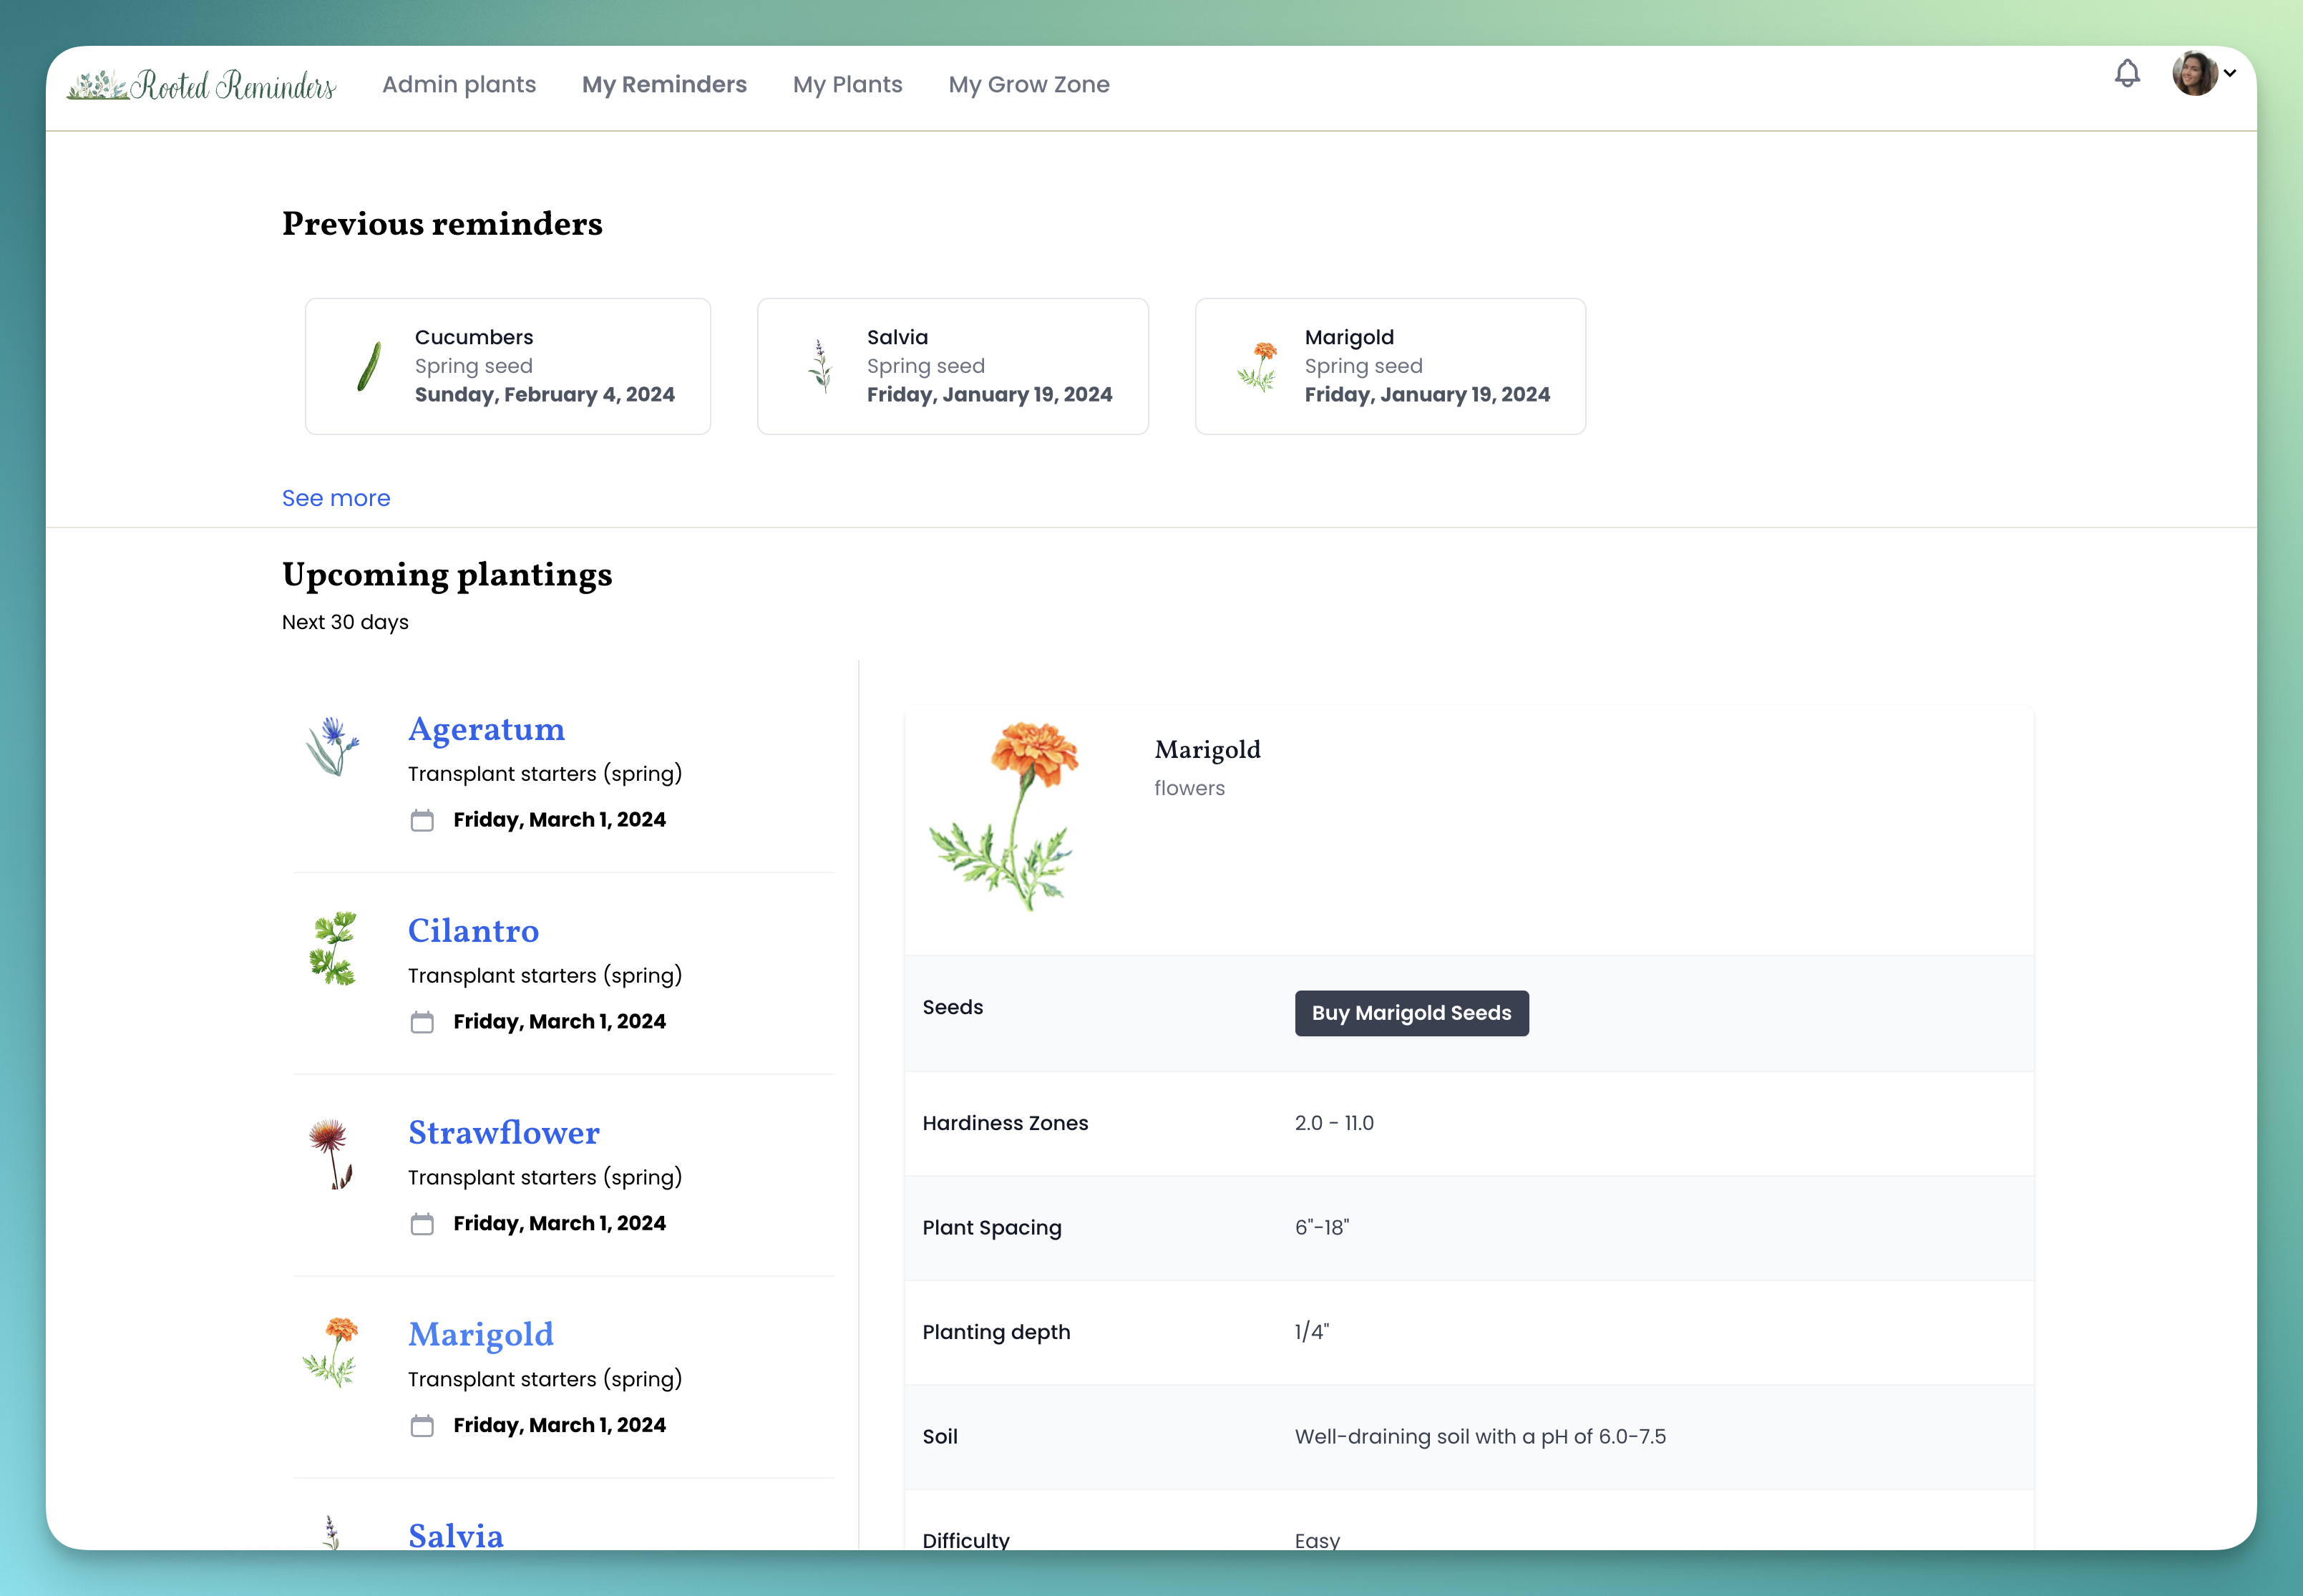Viewport: 2303px width, 1596px height.
Task: Open the Cucumbers reminder card
Action: point(508,366)
